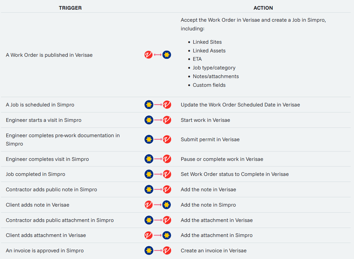Click Simpro icon in Work Order published row
The height and width of the screenshot is (259, 354).
167,55
